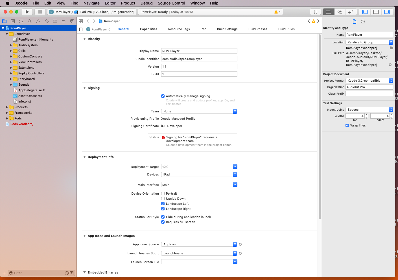The image size is (398, 280).
Task: Expand the ViewControllers group
Action: (x=11, y=62)
